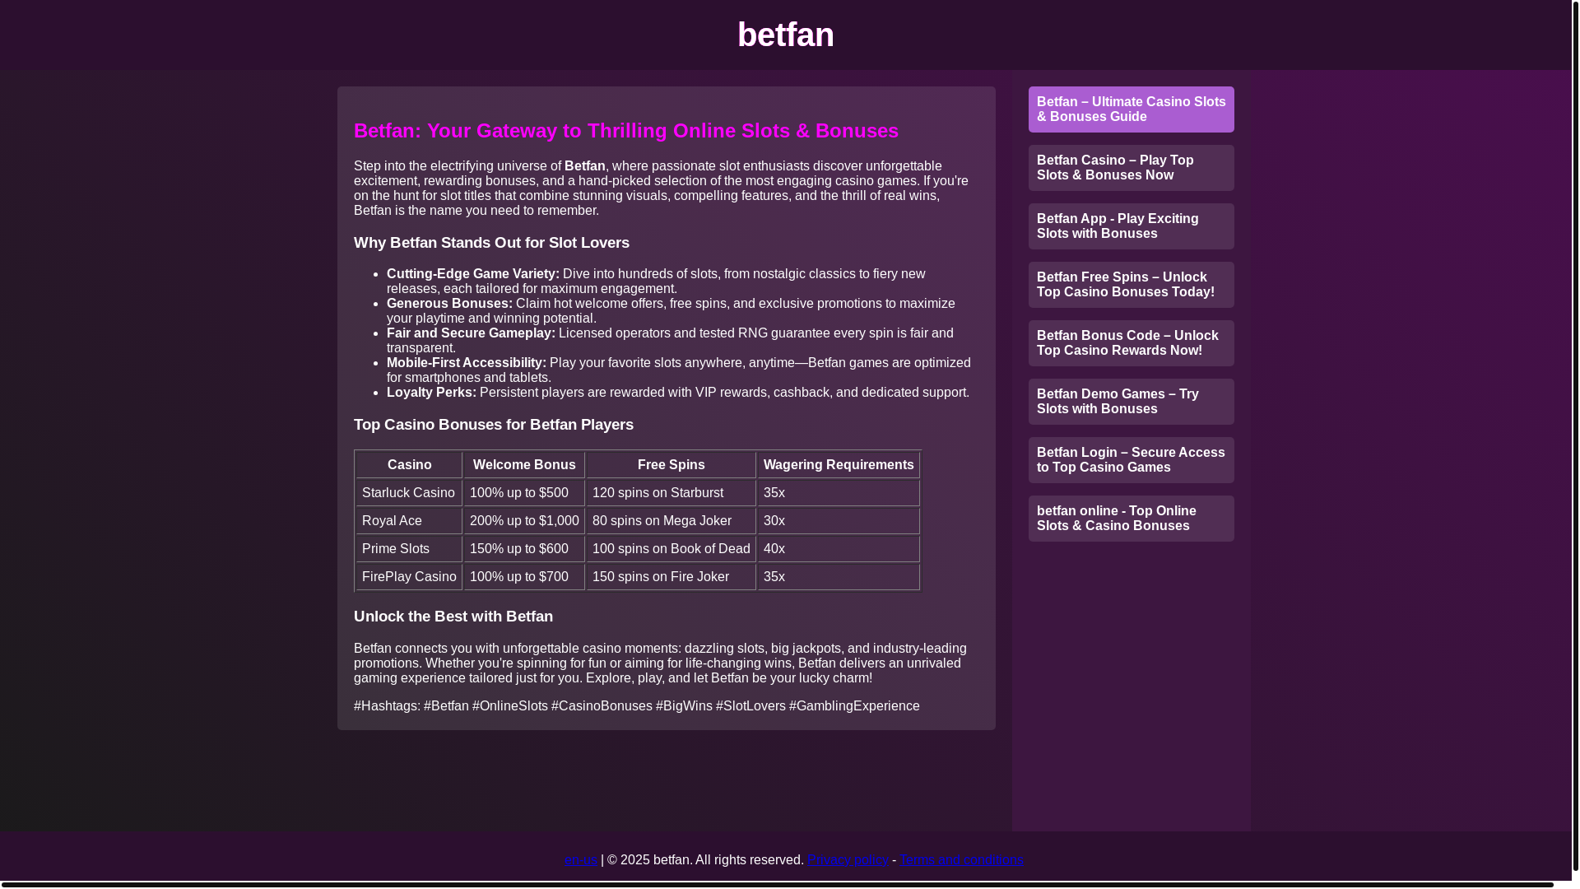1580x889 pixels.
Task: Open Betfan Demo Games sidebar link
Action: 1131,402
